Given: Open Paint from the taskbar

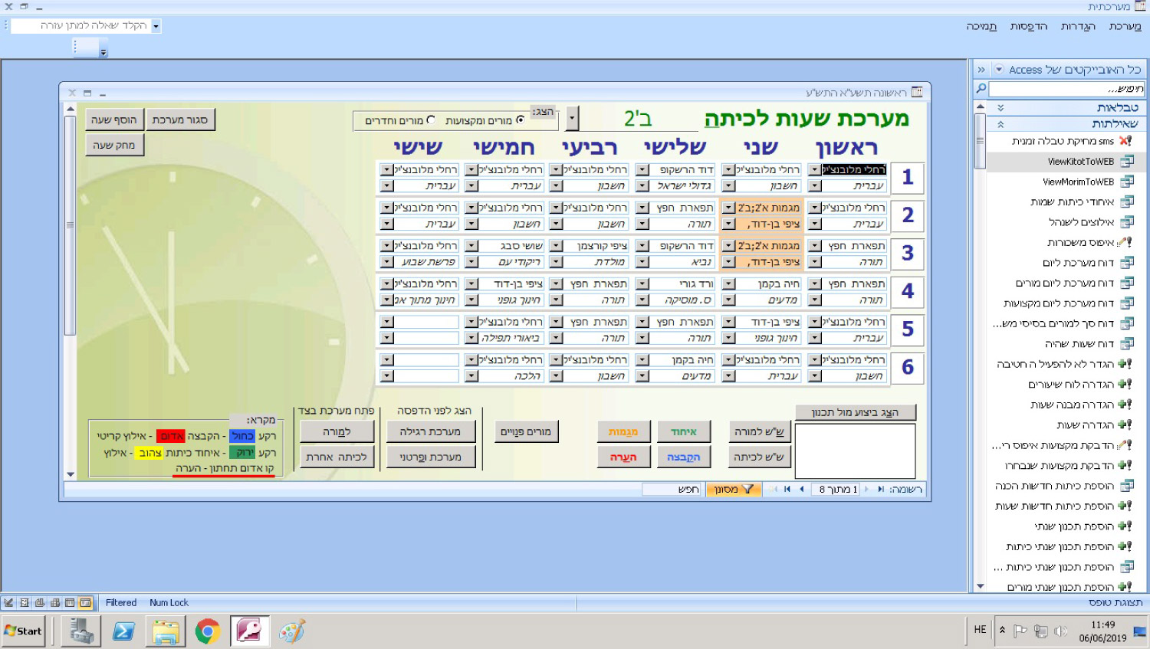Looking at the screenshot, I should [291, 631].
